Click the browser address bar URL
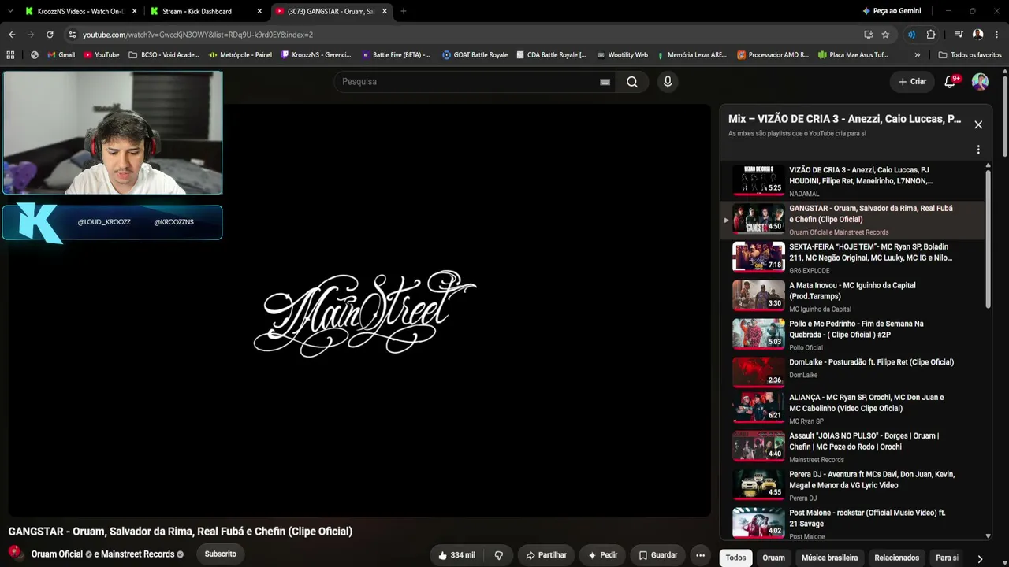1009x567 pixels. coord(198,35)
